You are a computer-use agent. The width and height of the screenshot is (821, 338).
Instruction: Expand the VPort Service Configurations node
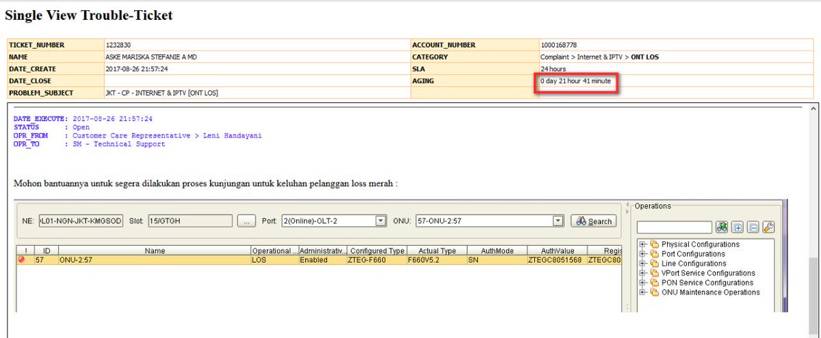[643, 273]
